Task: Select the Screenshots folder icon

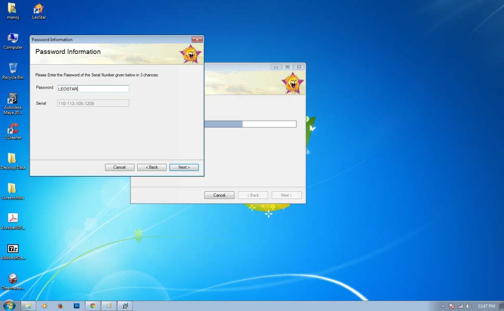Action: (x=13, y=191)
